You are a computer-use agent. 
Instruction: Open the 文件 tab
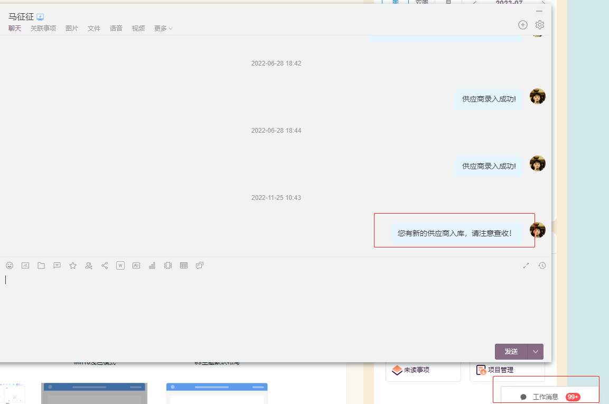pos(94,29)
